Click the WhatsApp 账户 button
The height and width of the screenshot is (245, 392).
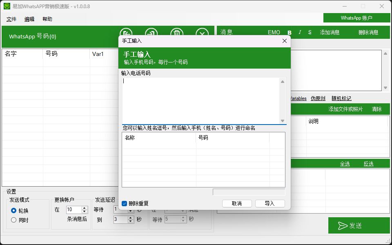pos(356,18)
